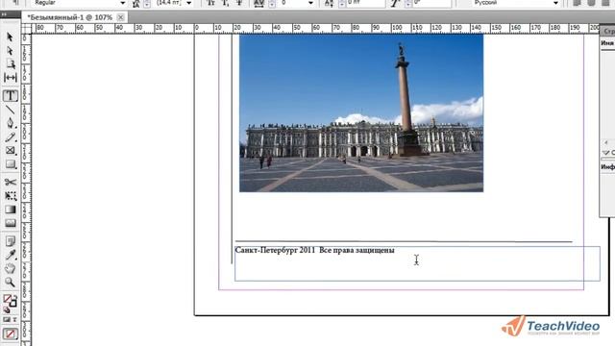Select the Pencil tool
The height and width of the screenshot is (346, 615).
[11, 136]
